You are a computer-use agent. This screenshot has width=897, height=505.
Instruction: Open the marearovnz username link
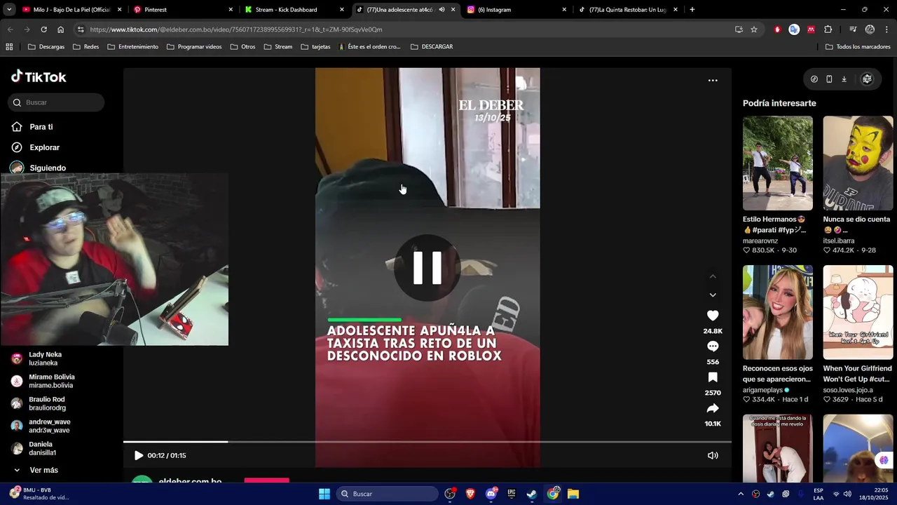click(x=760, y=241)
